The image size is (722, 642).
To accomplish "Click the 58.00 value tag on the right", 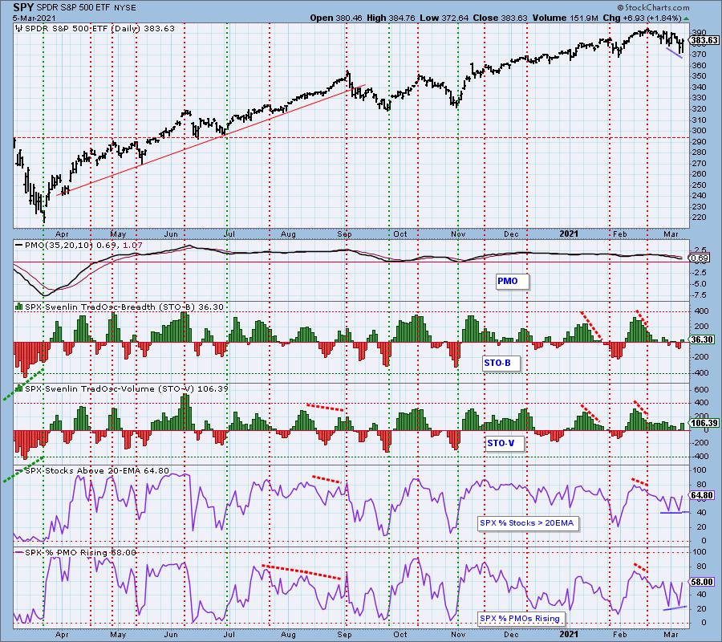I will [x=702, y=582].
